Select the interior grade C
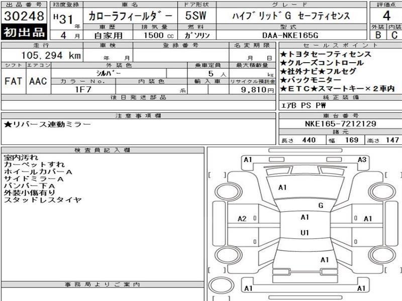 click(394, 35)
